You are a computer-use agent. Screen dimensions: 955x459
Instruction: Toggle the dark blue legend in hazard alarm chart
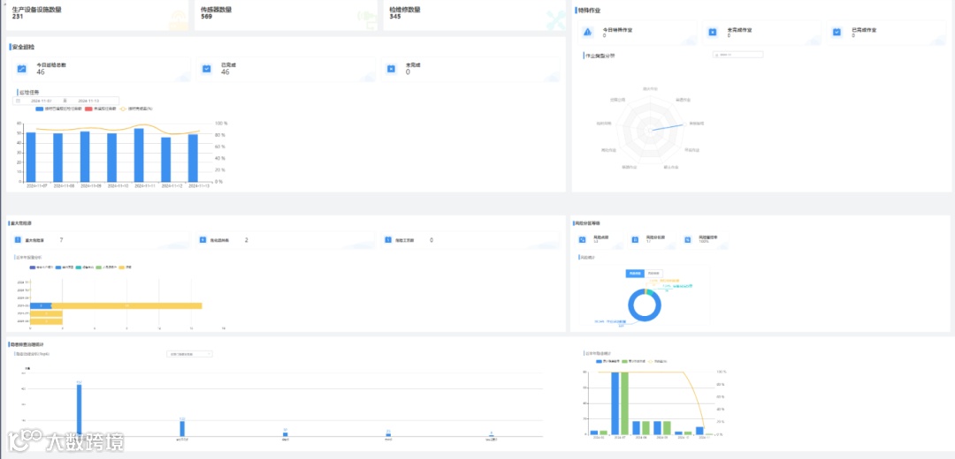pos(33,267)
